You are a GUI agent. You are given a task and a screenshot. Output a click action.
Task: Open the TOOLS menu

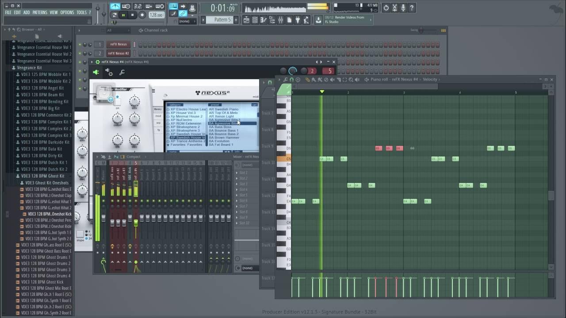pos(82,12)
